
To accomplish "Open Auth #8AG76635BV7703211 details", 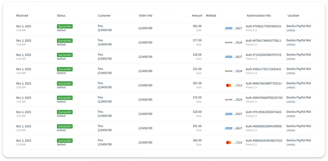I will [264, 84].
